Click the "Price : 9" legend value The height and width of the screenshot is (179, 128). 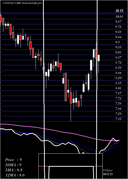pos(14,160)
